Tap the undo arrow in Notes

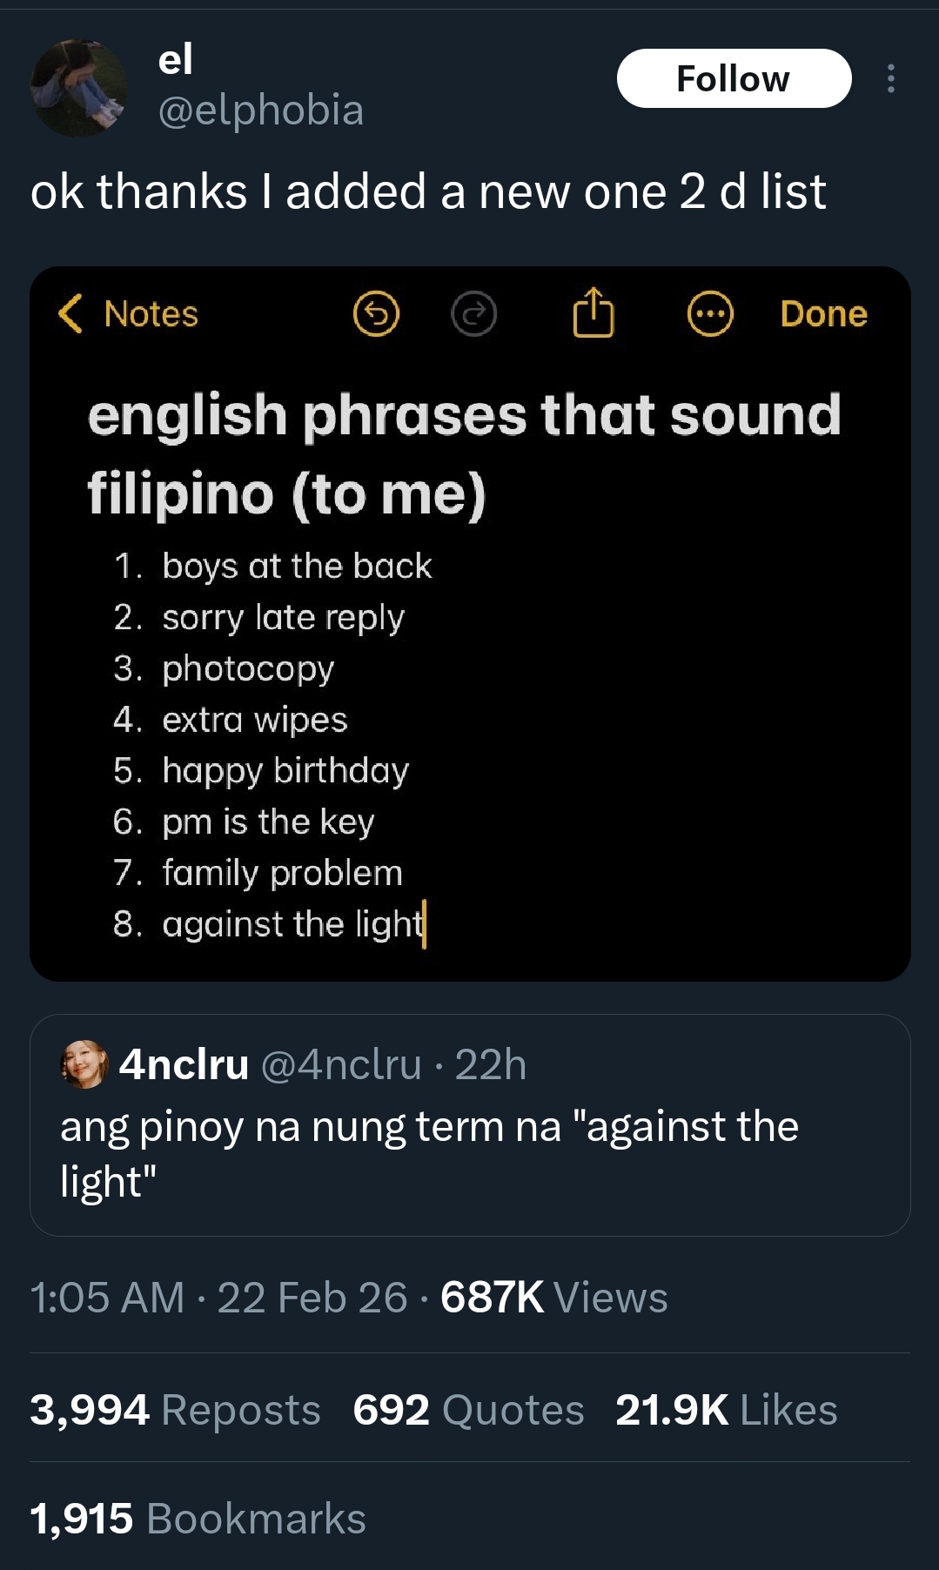[x=376, y=313]
